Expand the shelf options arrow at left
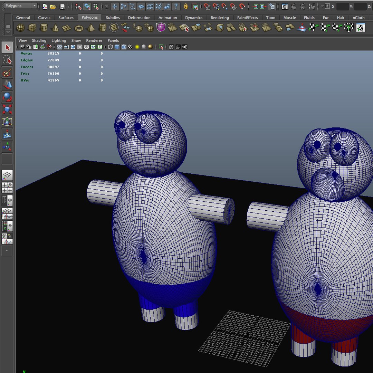Screen dimensions: 373x373 tap(8, 32)
